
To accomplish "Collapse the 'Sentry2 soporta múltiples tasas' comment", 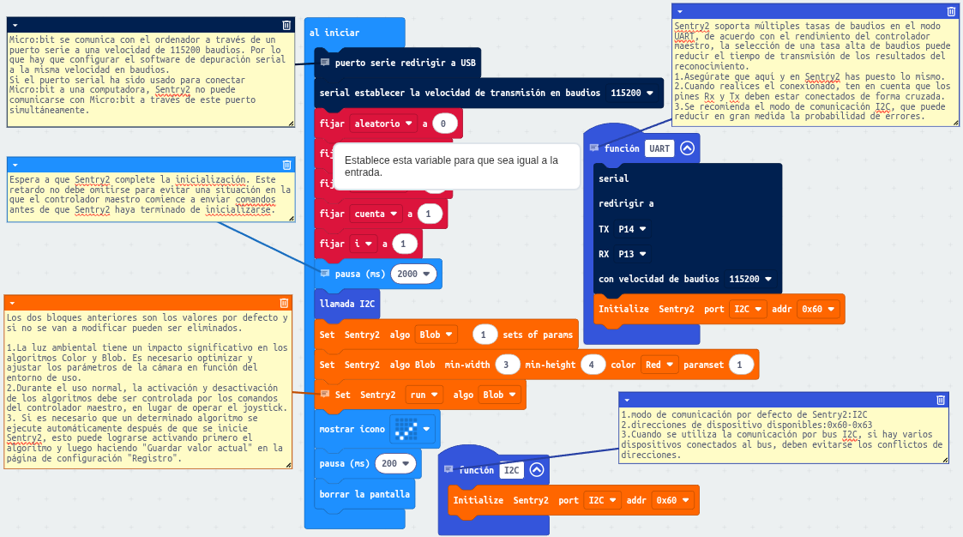I will pyautogui.click(x=679, y=12).
